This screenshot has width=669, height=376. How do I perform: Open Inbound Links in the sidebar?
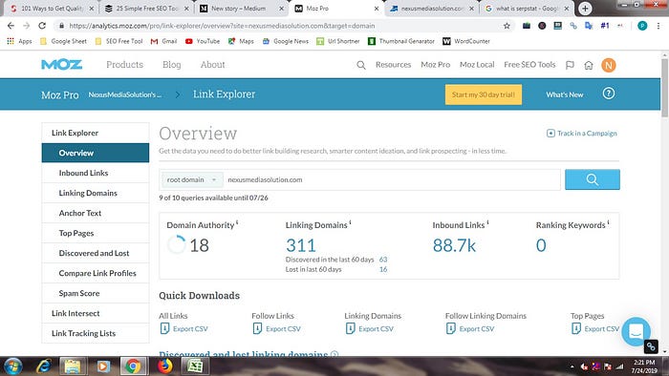(96, 173)
